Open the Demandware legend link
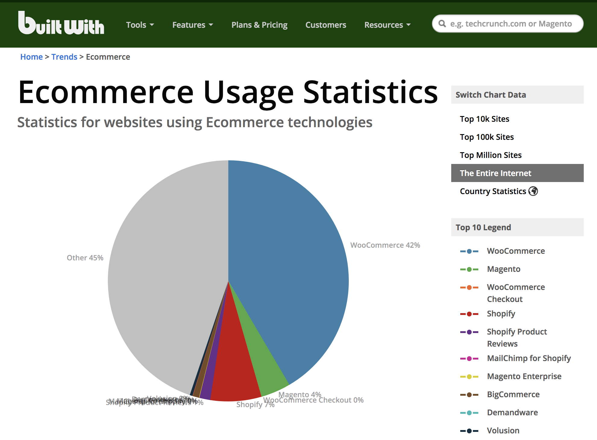The width and height of the screenshot is (597, 440). click(x=512, y=413)
